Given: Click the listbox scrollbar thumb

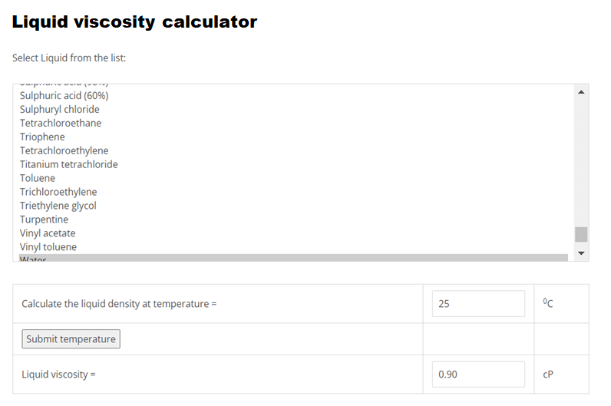Looking at the screenshot, I should tap(581, 235).
